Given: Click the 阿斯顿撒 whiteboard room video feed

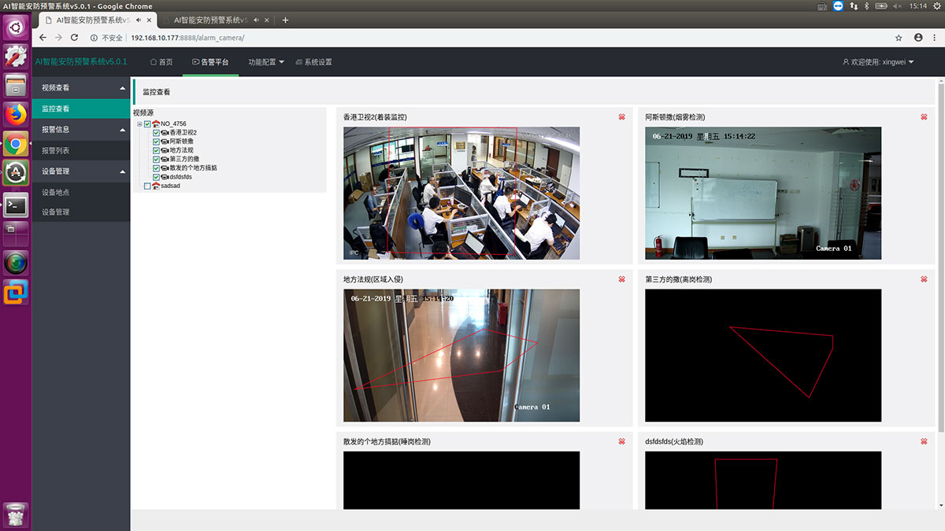Looking at the screenshot, I should tap(762, 193).
